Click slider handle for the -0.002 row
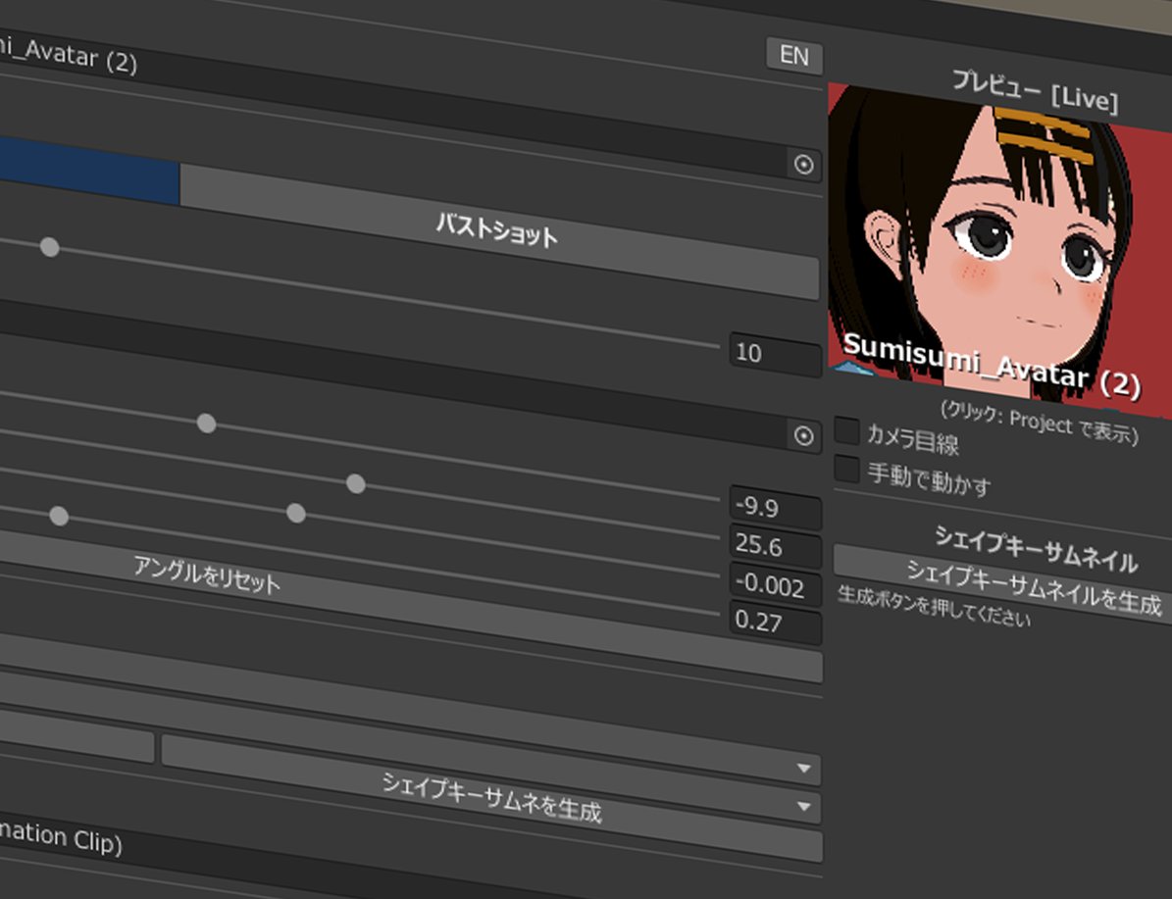Viewport: 1172px width, 899px height. coord(296,513)
